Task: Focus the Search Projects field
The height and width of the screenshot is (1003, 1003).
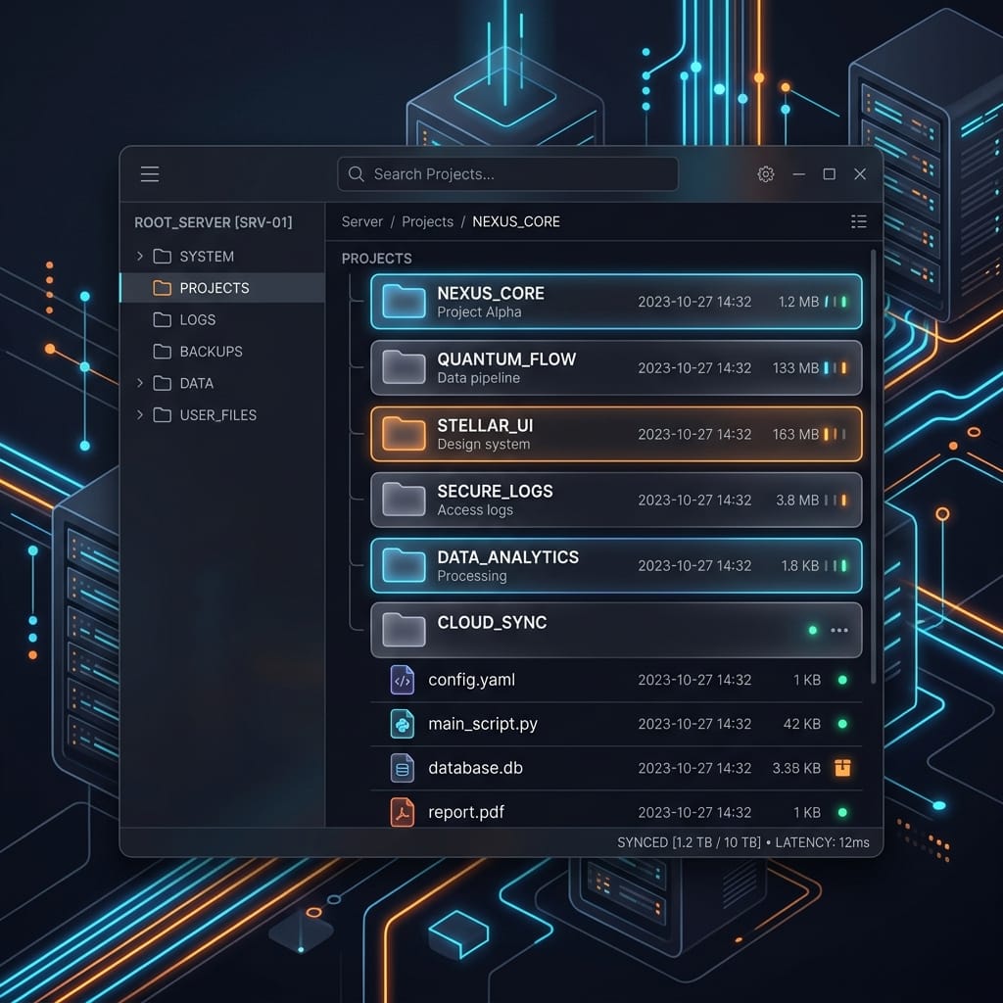Action: pyautogui.click(x=507, y=174)
